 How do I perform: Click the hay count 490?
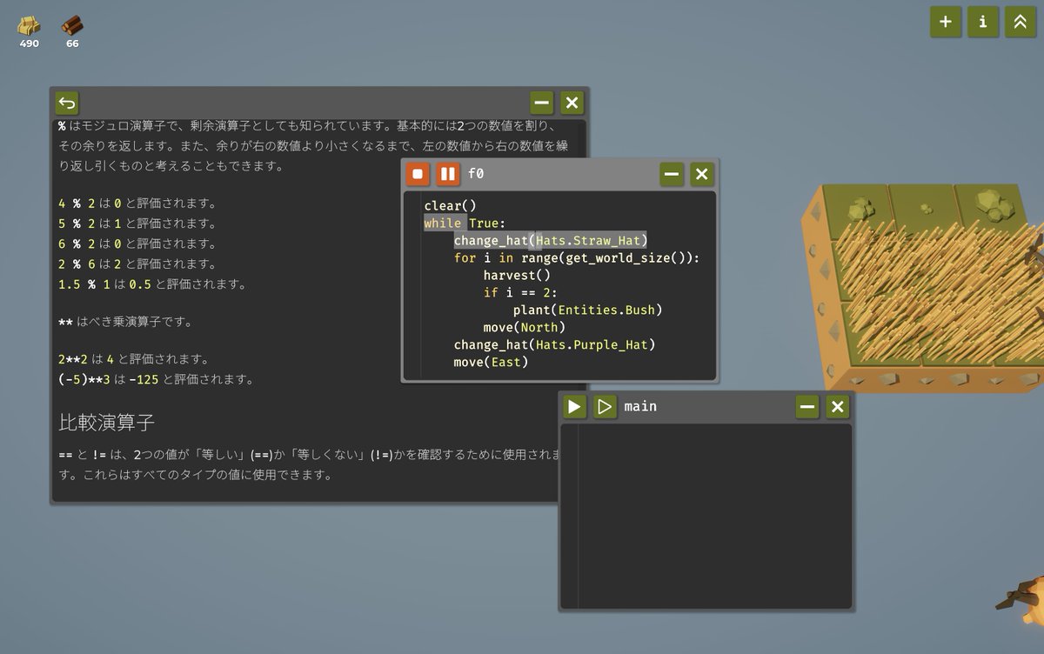coord(29,43)
